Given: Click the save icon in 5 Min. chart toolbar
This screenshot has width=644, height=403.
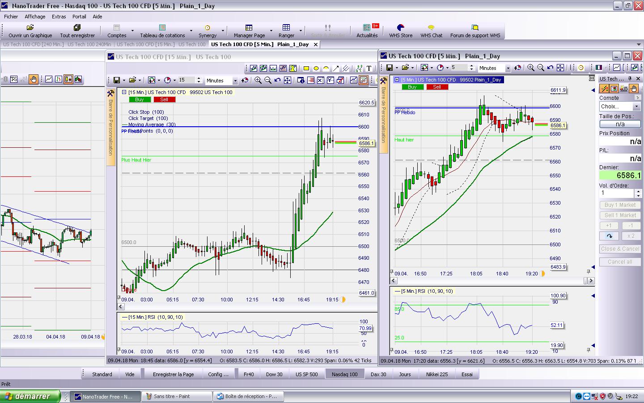Looking at the screenshot, I should coord(390,68).
